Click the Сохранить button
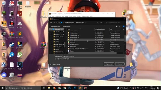 point(109,64)
